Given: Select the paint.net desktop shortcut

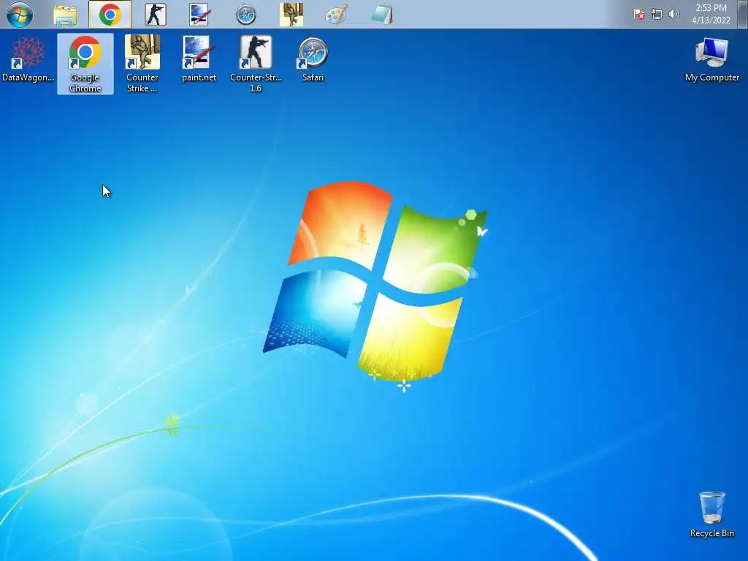Looking at the screenshot, I should click(199, 60).
